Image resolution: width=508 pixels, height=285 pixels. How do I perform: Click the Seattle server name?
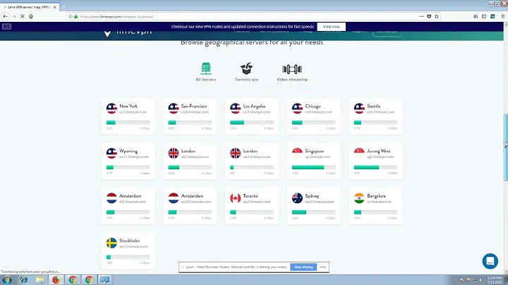(373, 106)
